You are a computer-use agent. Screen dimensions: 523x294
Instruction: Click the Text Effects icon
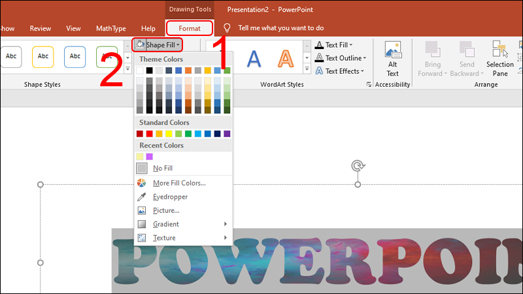[x=319, y=71]
